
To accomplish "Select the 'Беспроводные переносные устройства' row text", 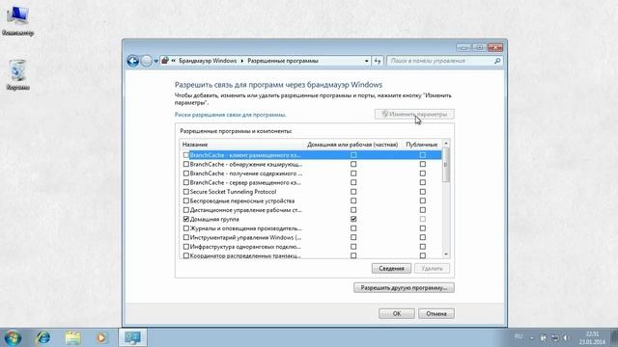I will click(242, 201).
